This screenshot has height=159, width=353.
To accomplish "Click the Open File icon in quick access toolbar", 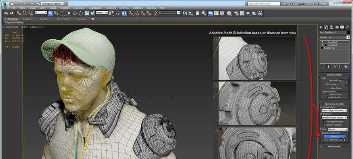I will point(16,4).
